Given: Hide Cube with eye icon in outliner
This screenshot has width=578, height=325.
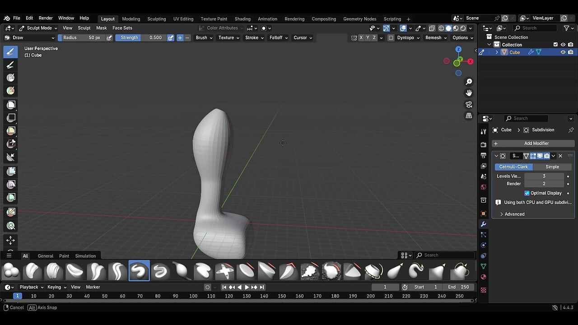Looking at the screenshot, I should click(x=563, y=52).
